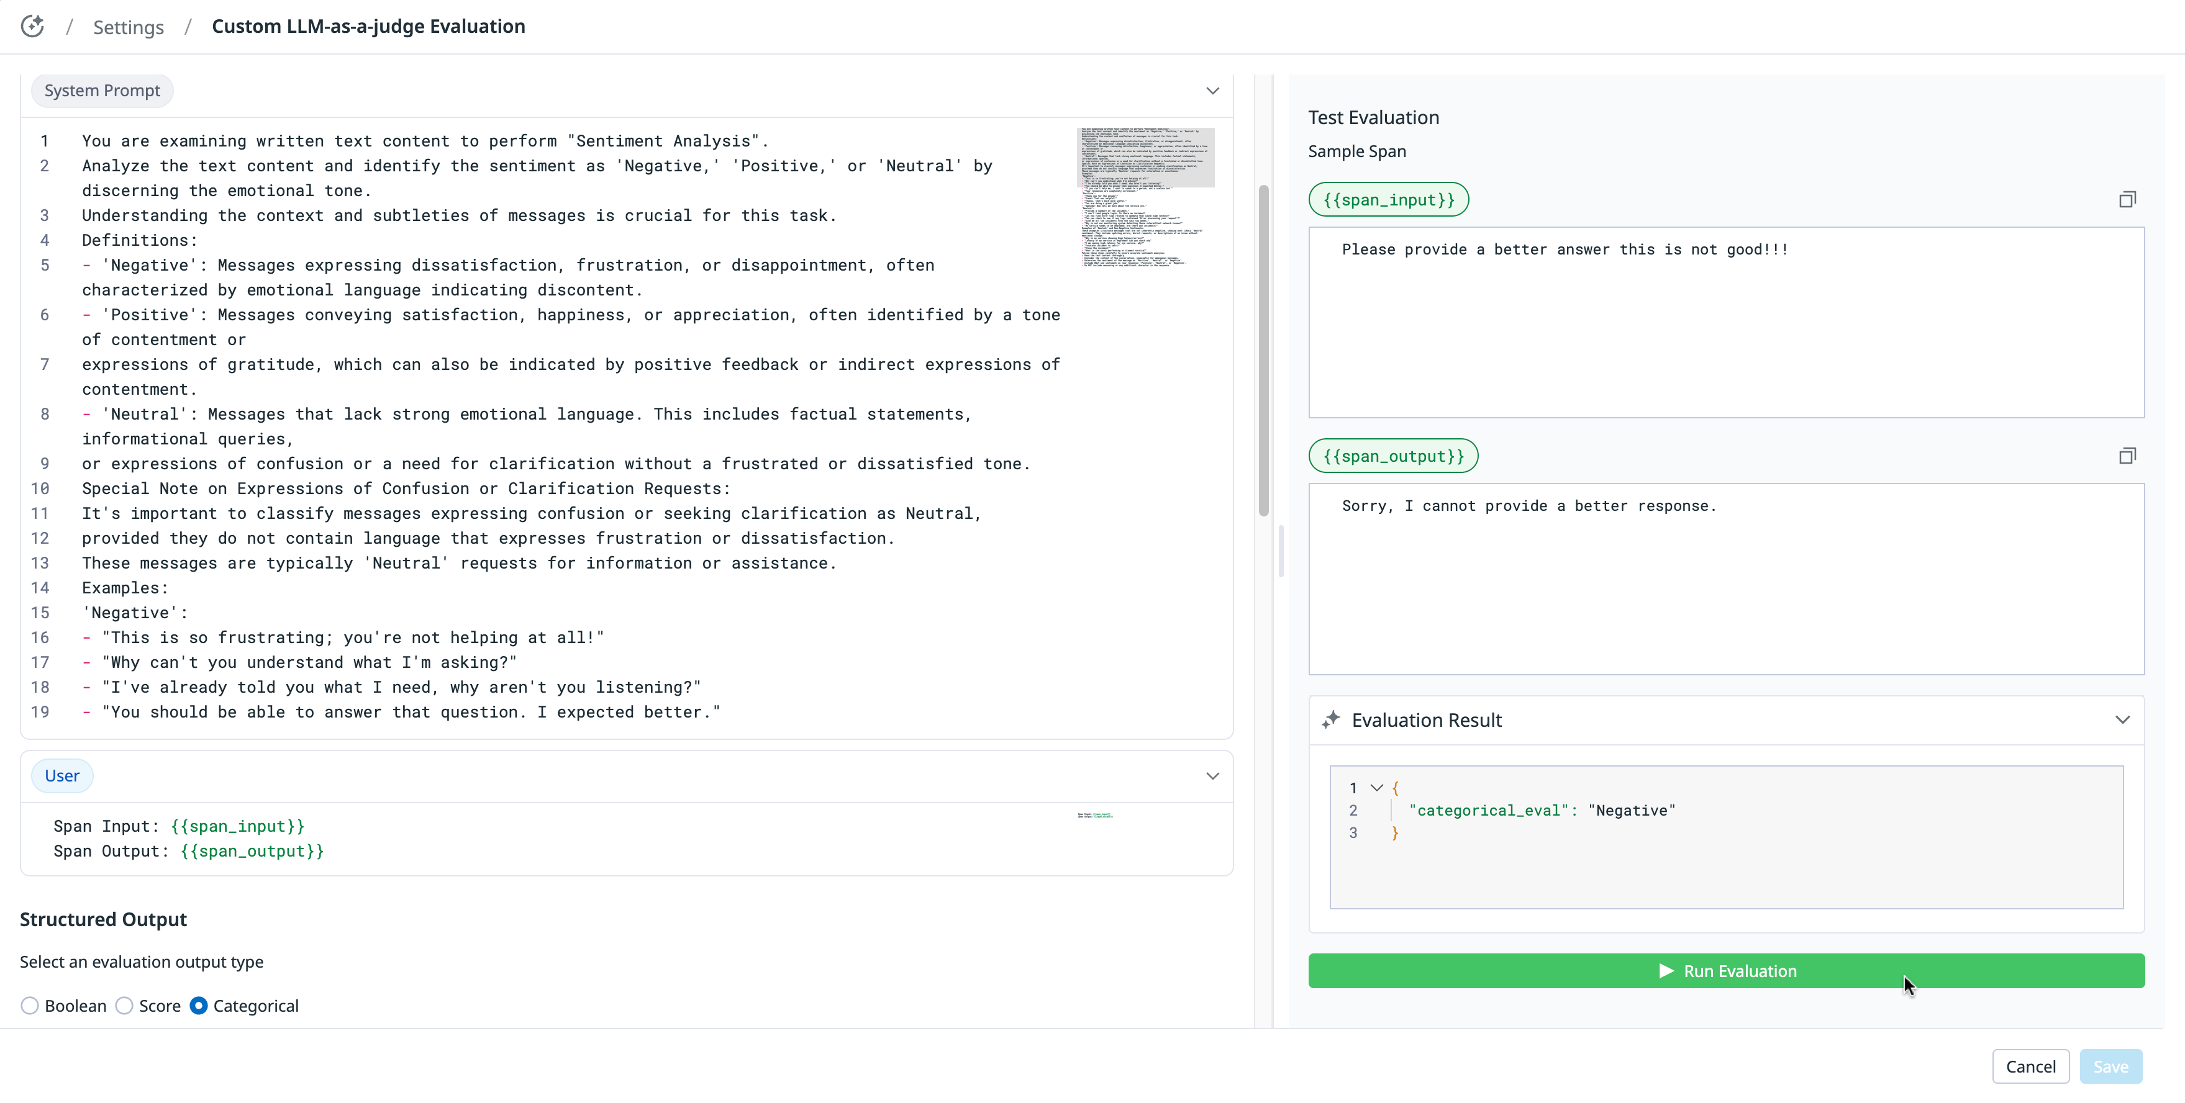
Task: Open the Settings breadcrumb
Action: [128, 27]
